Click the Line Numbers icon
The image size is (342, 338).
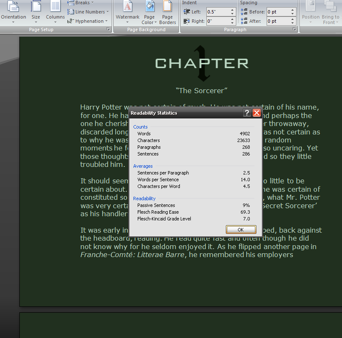pyautogui.click(x=70, y=11)
